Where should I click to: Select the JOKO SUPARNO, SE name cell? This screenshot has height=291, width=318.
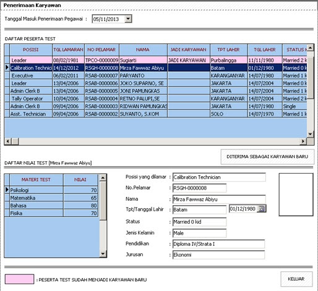tap(143, 83)
